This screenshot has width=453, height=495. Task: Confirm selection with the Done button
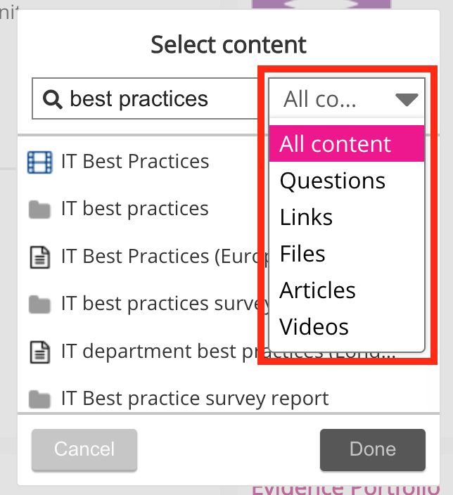(372, 449)
